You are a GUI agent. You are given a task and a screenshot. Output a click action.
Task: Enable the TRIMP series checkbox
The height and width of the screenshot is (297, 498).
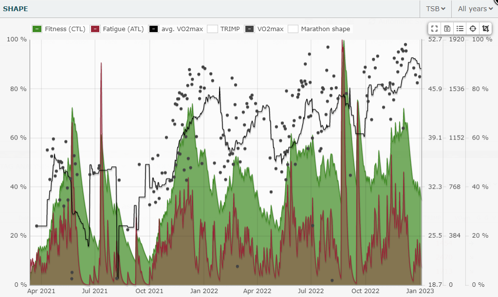pyautogui.click(x=212, y=29)
